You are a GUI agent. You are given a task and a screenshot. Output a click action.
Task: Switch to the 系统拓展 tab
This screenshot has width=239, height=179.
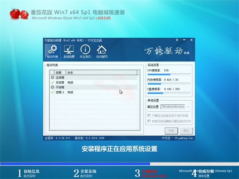(69, 51)
